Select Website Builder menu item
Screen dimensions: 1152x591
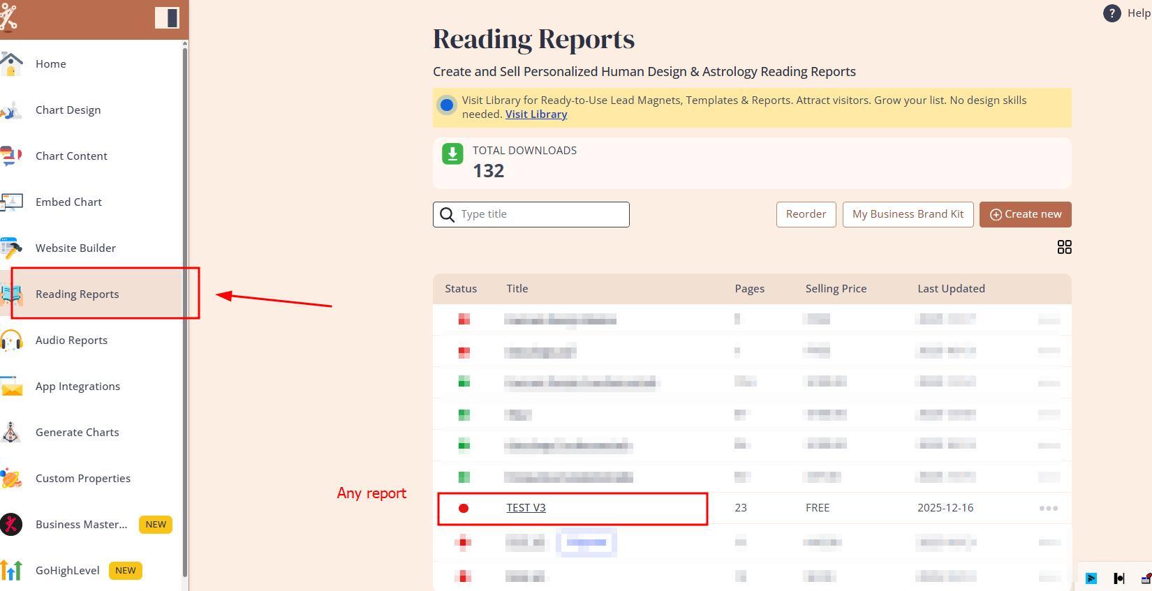75,248
